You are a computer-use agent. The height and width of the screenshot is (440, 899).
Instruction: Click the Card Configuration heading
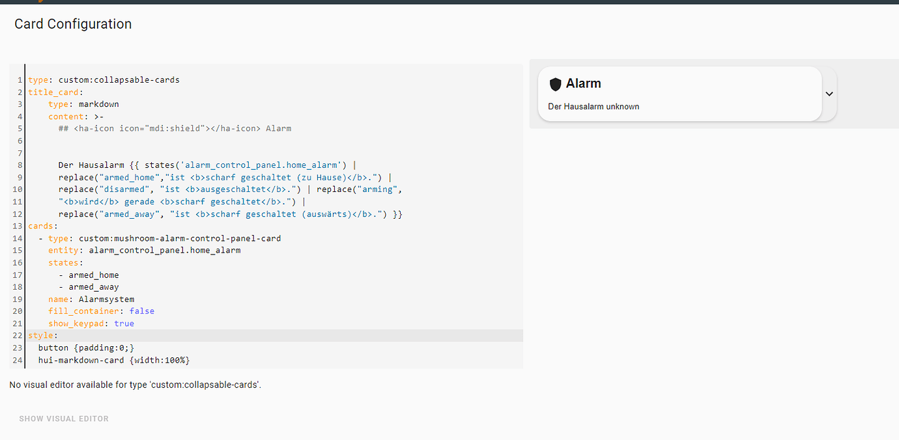coord(72,23)
